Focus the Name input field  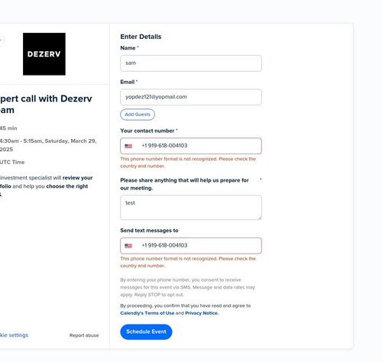coord(191,63)
